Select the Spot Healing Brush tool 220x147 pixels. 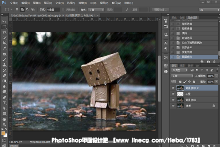click(x=4, y=54)
